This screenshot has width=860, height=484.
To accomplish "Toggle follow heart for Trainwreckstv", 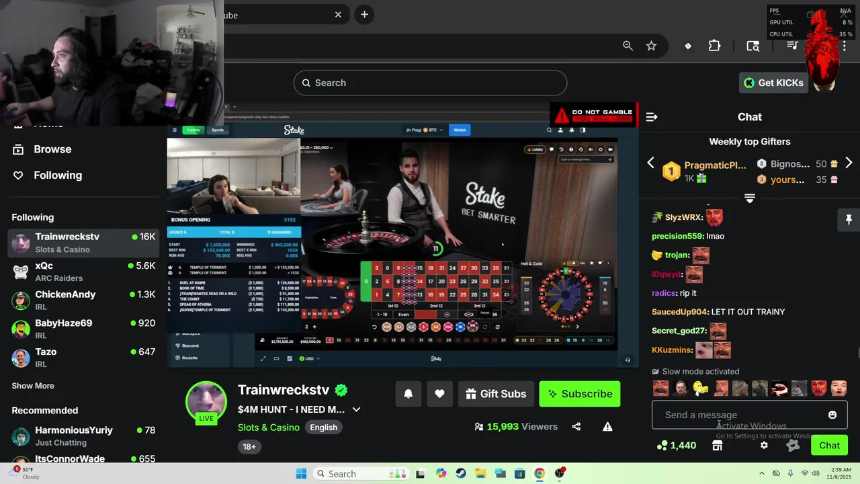I will (x=439, y=394).
